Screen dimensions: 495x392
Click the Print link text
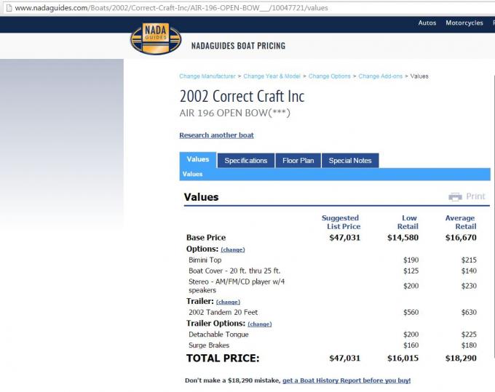coord(475,196)
